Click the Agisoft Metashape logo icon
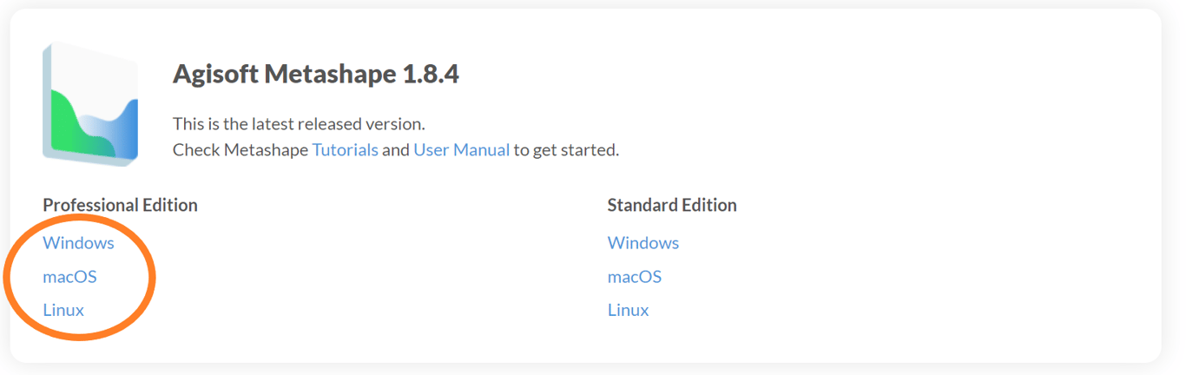This screenshot has width=1186, height=375. [x=90, y=104]
